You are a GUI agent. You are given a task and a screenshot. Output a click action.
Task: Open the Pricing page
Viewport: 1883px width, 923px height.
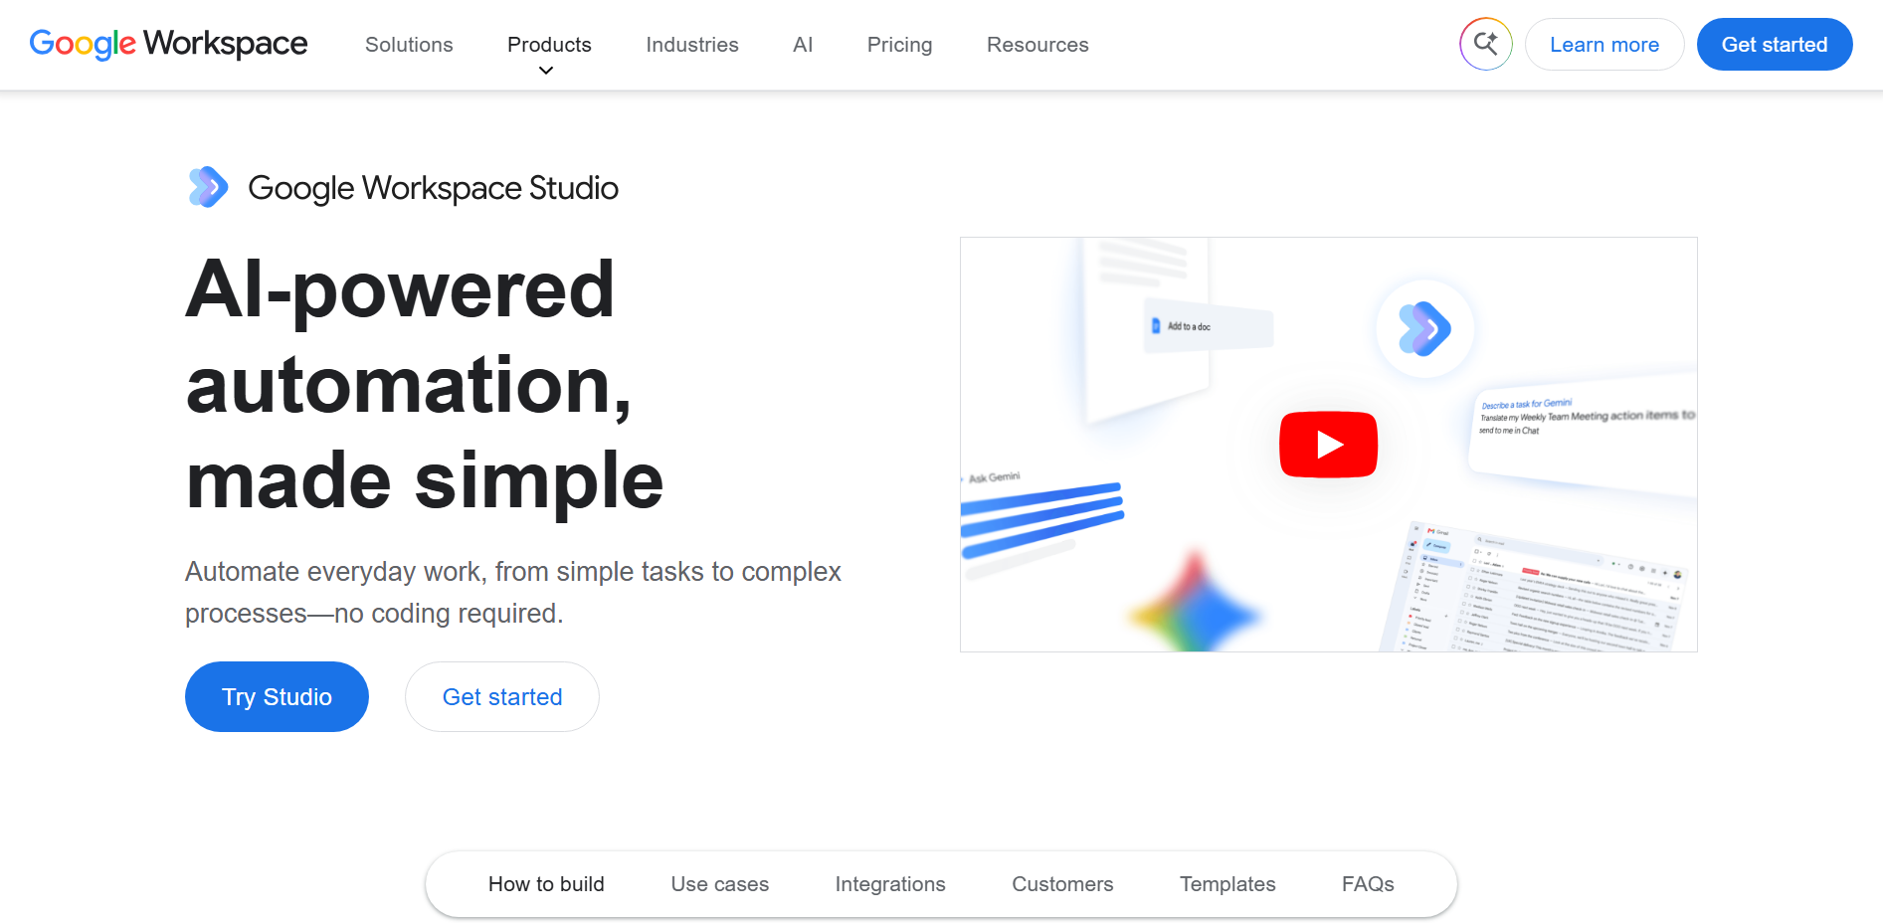[x=899, y=45]
